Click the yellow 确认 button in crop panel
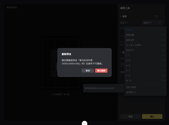169x125 pixels. [152, 117]
